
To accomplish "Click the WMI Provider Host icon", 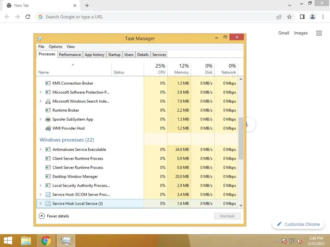I will click(48, 128).
